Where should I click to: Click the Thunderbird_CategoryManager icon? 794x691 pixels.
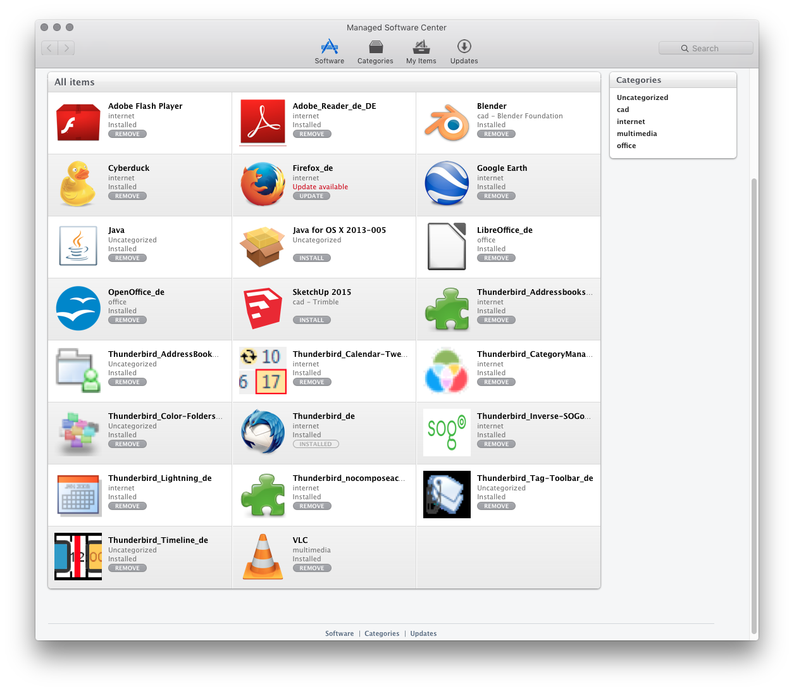click(x=447, y=370)
